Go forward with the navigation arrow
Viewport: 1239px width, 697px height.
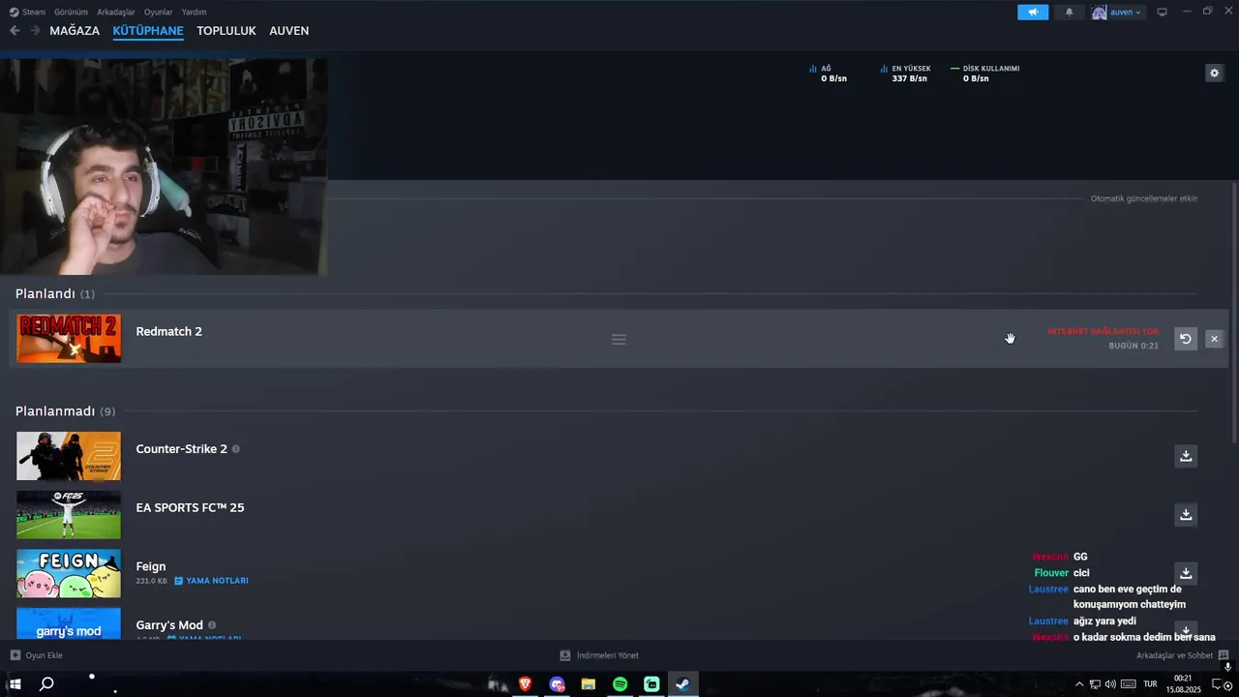pyautogui.click(x=35, y=31)
